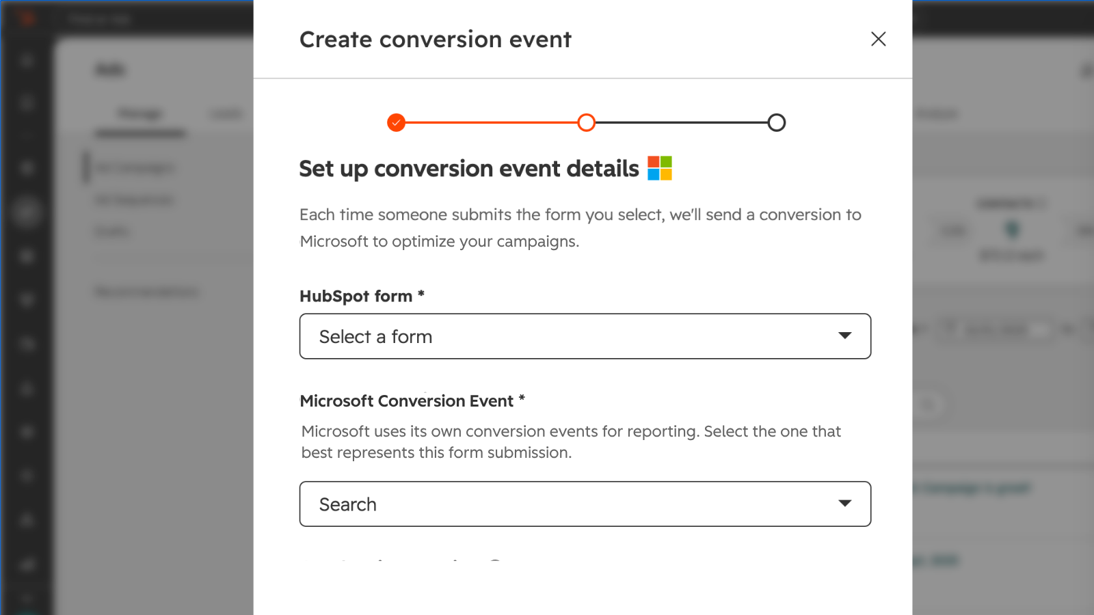The height and width of the screenshot is (615, 1094).
Task: Click the second step progress circle
Action: pyautogui.click(x=586, y=123)
